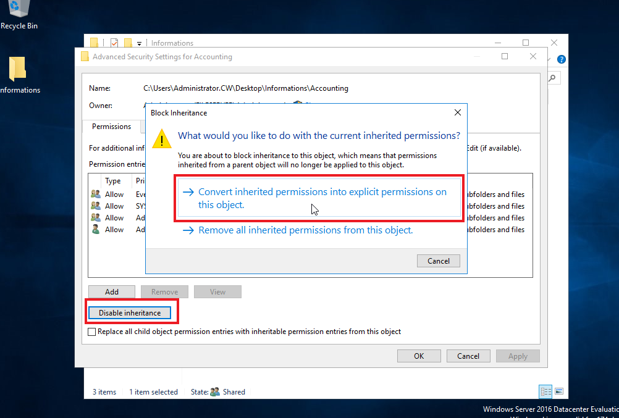Select the single-user icon in the last Allow entry
This screenshot has width=619, height=418.
[96, 229]
